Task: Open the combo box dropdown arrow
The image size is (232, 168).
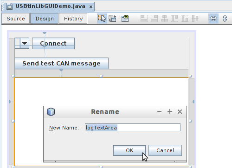Action: (x=25, y=43)
